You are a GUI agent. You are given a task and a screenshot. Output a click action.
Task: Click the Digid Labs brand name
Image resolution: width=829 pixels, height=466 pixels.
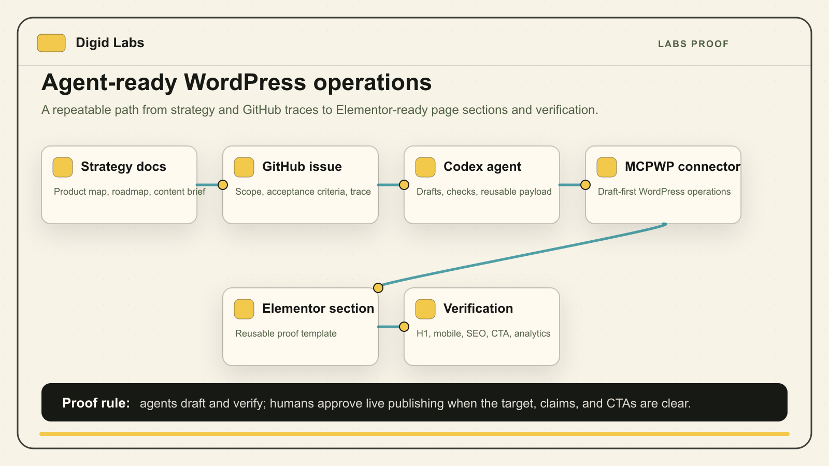click(110, 43)
